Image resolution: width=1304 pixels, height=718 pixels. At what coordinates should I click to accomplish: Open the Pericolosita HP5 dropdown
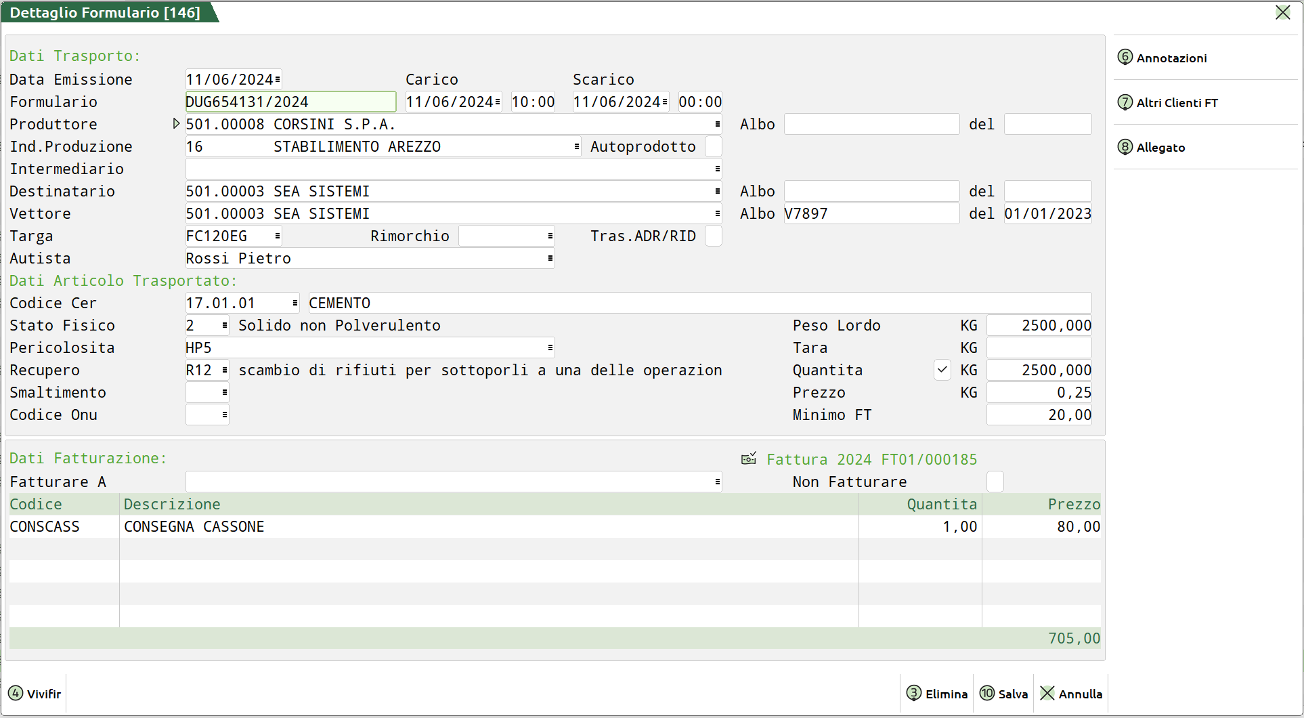pyautogui.click(x=550, y=347)
